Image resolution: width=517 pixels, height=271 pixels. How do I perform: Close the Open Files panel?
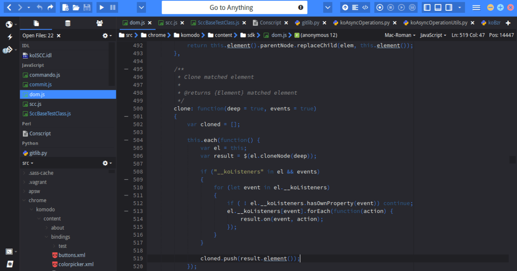[x=59, y=36]
